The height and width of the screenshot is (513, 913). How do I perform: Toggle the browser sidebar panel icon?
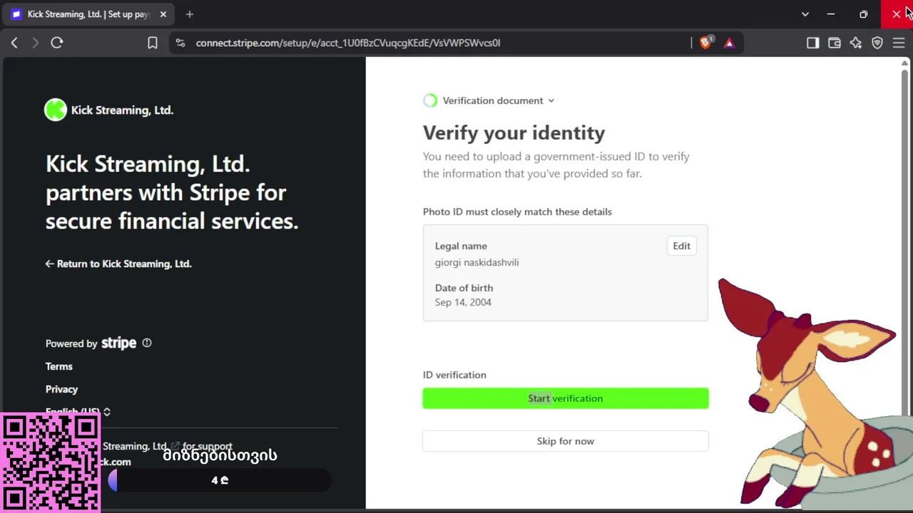click(x=813, y=43)
